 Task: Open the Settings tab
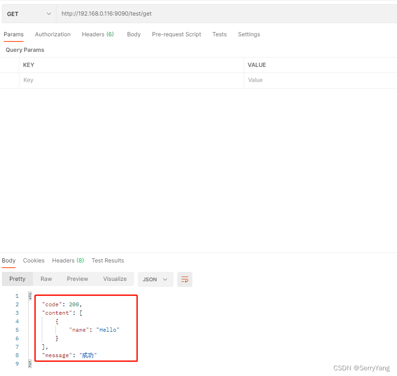click(x=249, y=34)
